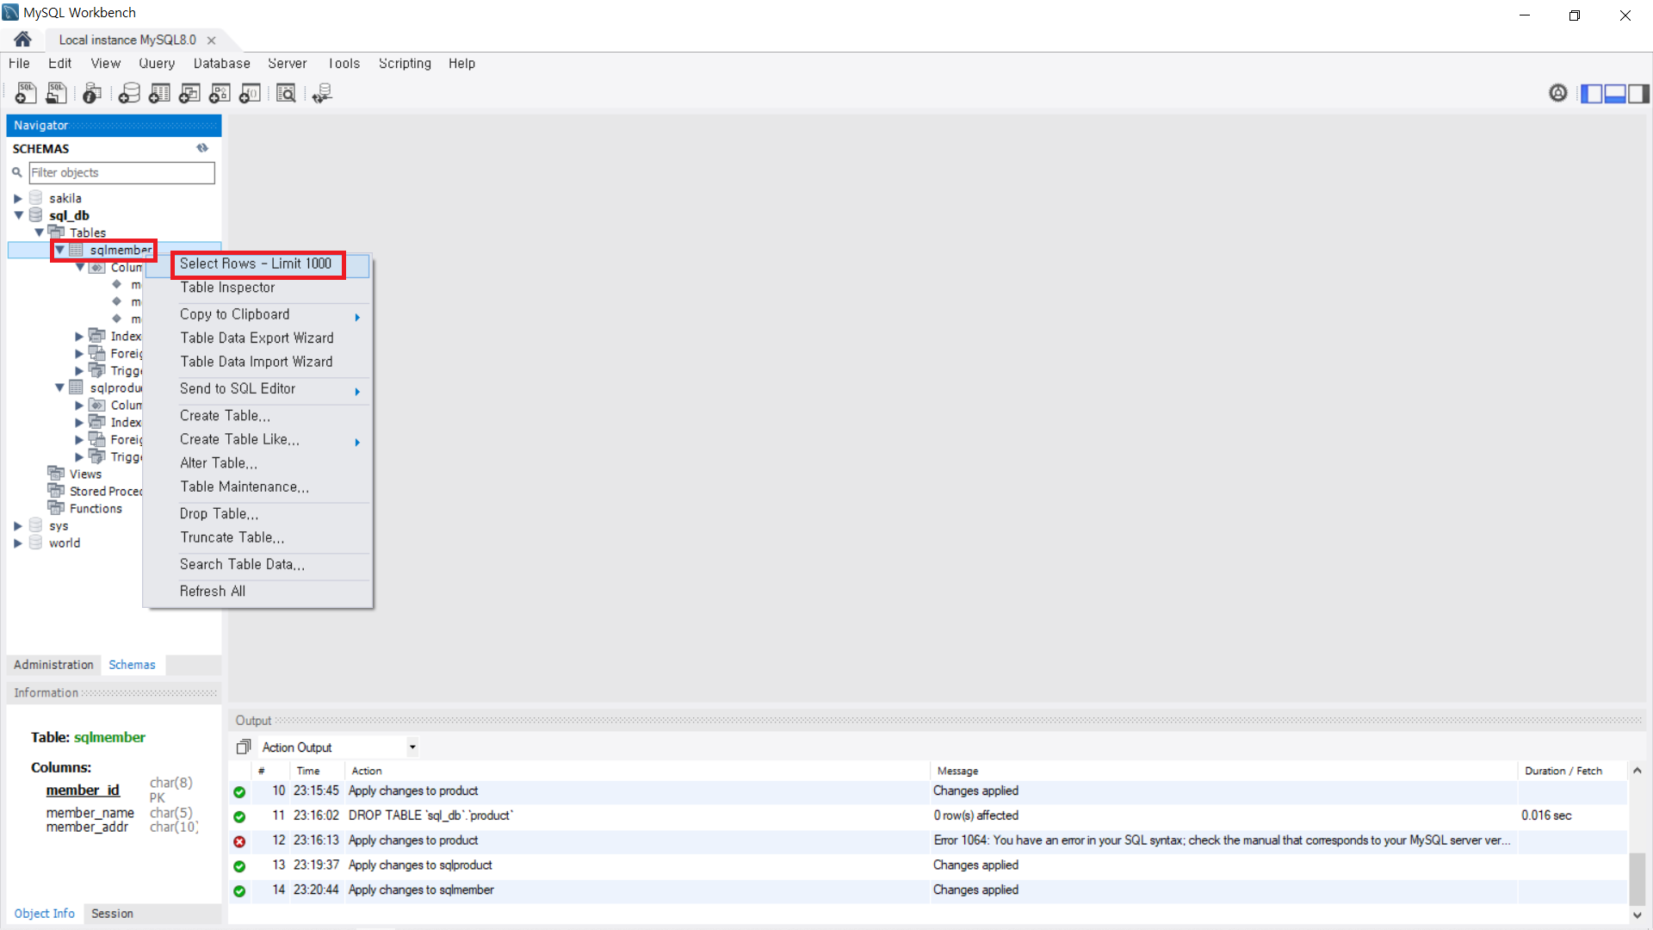Collapse the sql_db schema tree
The width and height of the screenshot is (1653, 930).
[19, 215]
